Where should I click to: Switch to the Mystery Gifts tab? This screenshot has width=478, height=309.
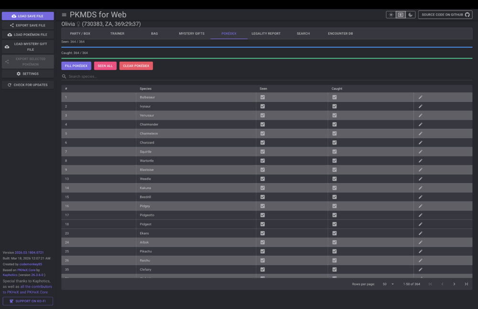(x=191, y=33)
